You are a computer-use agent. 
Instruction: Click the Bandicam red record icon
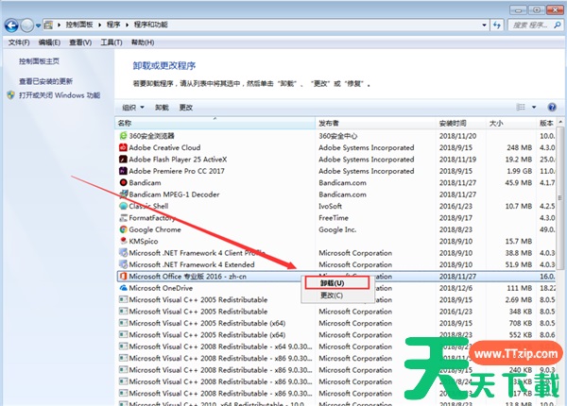123,182
